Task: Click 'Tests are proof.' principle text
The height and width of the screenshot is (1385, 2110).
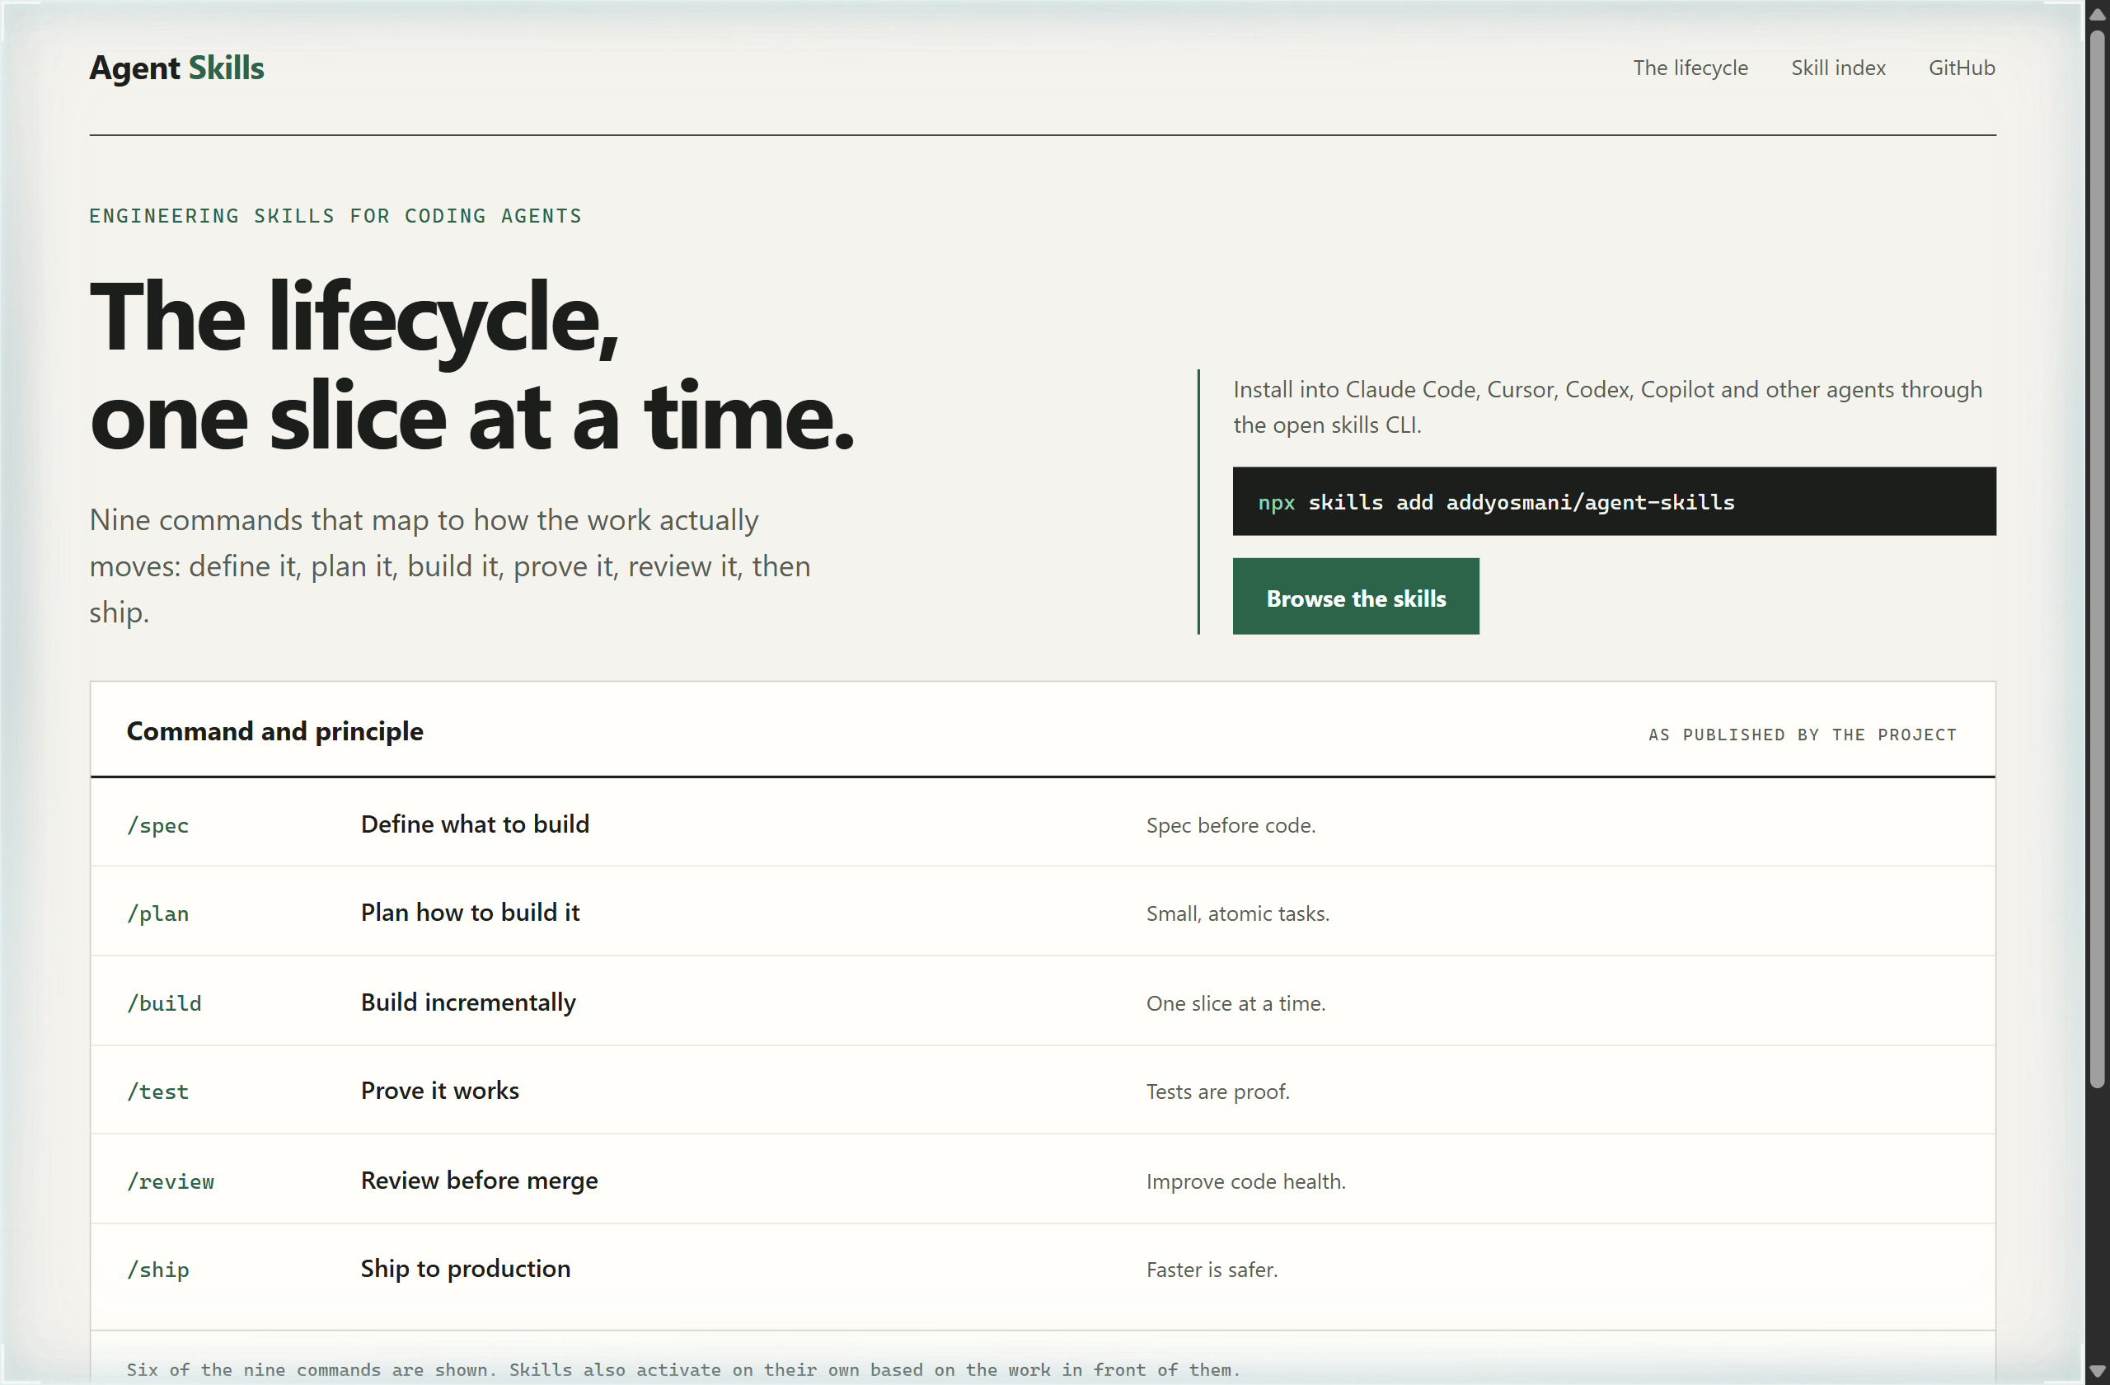Action: [1218, 1092]
